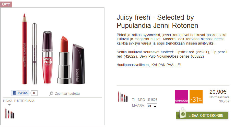234x127 pixels.
Task: Click the Juicy fresh product title
Action: [x=157, y=22]
